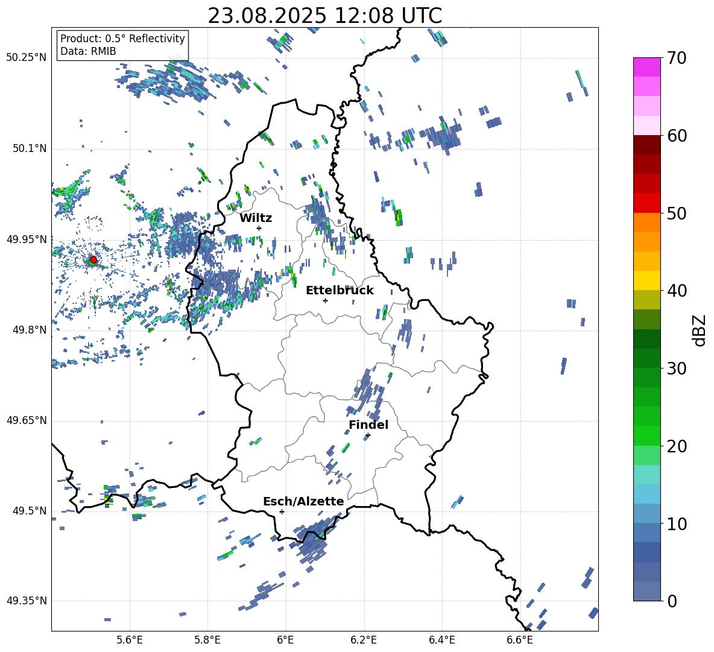714x652 pixels.
Task: Click the 60 colorbar tick label
Action: click(x=677, y=136)
